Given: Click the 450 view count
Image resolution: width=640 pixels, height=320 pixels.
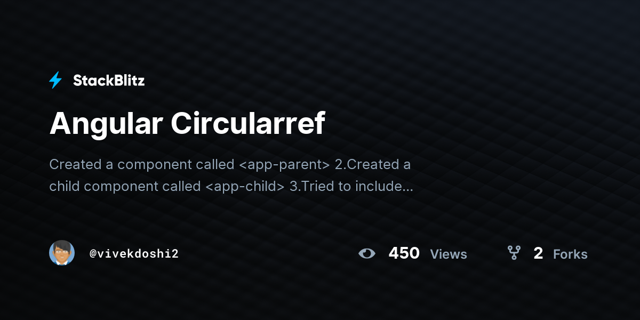Looking at the screenshot, I should [x=404, y=253].
